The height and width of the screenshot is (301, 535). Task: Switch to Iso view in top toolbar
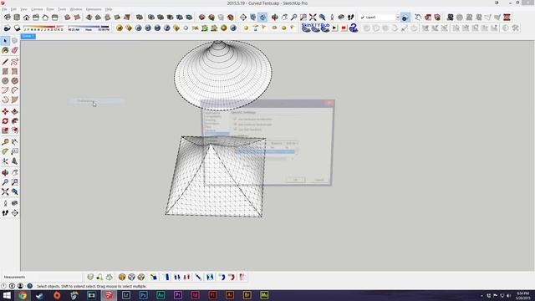pyautogui.click(x=8, y=17)
